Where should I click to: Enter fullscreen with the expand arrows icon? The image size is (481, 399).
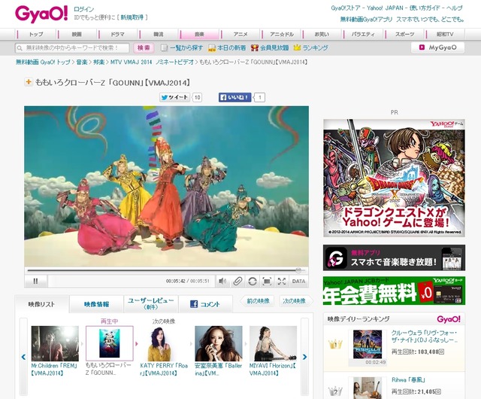pyautogui.click(x=282, y=282)
